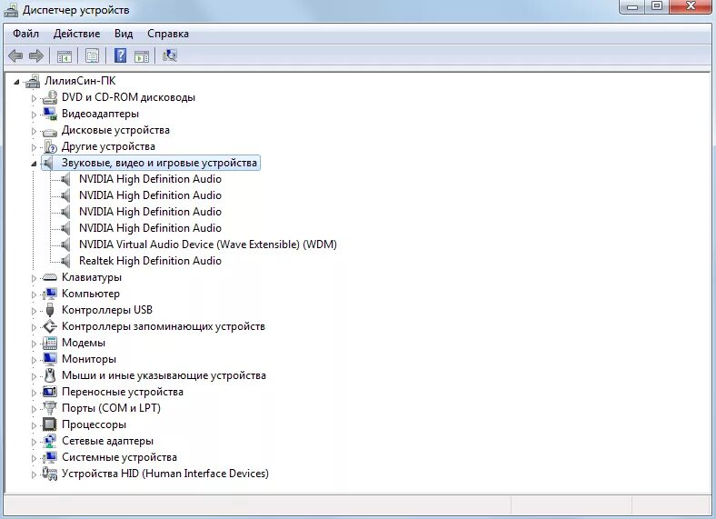Image resolution: width=716 pixels, height=519 pixels.
Task: Minimize the Диспетчер устройств window
Action: (632, 7)
